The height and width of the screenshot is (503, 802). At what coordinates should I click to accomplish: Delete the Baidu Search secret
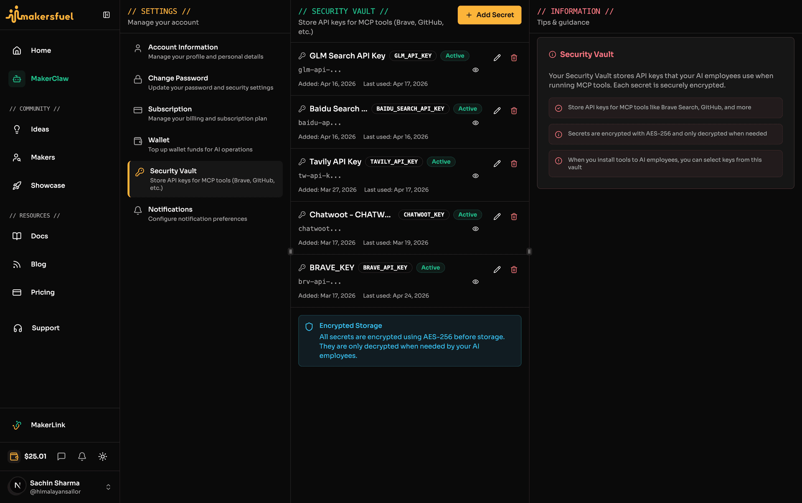pyautogui.click(x=514, y=111)
